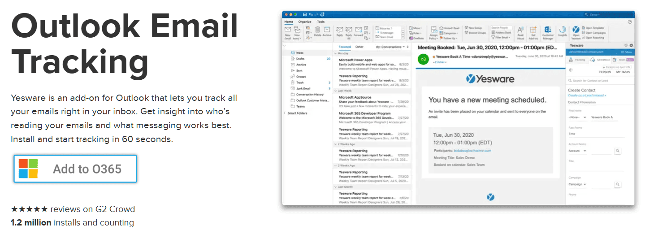Click the Read Aloud icon

click(520, 33)
